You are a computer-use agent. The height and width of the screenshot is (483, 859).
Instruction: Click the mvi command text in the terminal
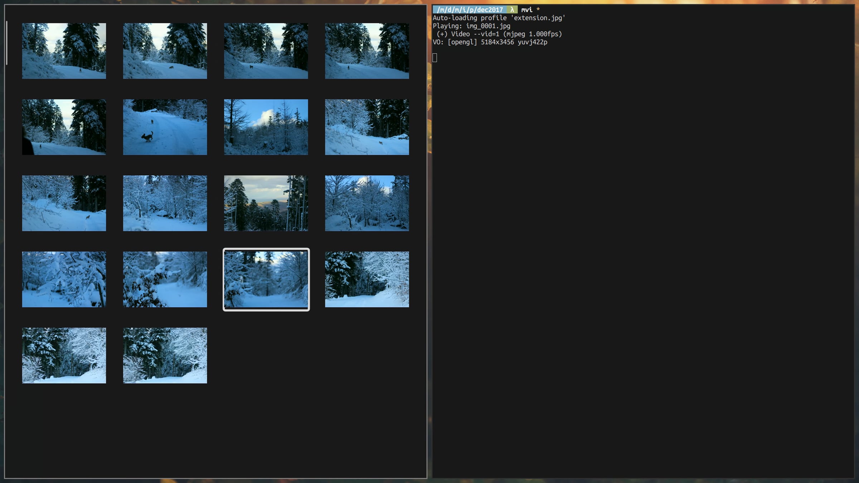coord(527,10)
